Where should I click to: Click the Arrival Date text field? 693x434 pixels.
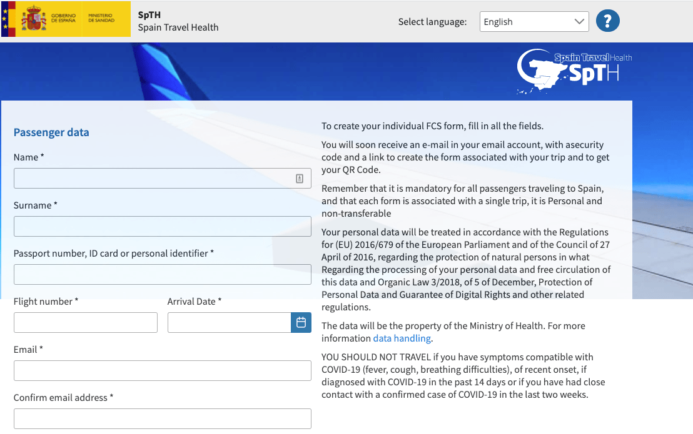229,322
